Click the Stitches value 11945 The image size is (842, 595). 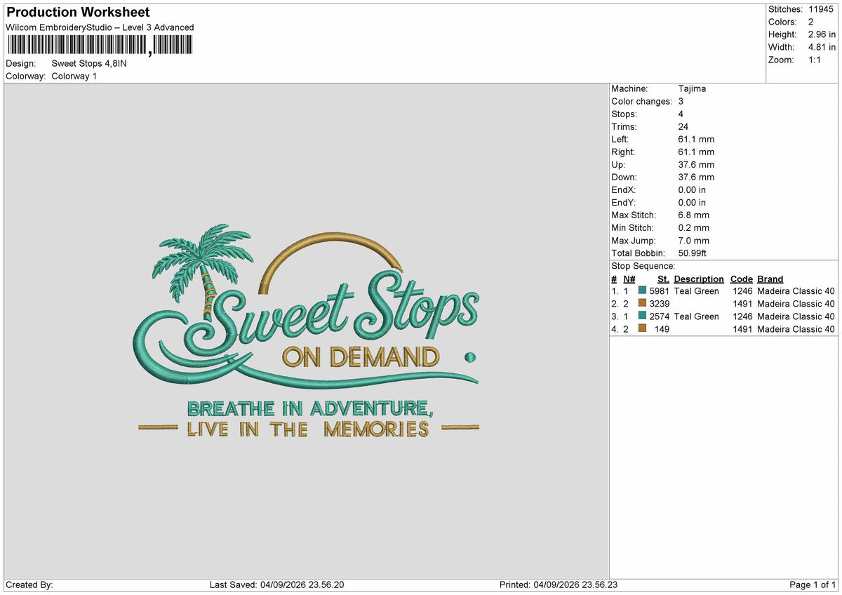[820, 9]
